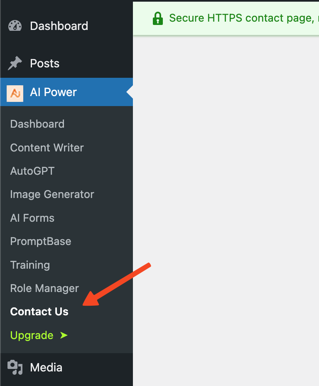
Task: Click the green padlock icon in the notice
Action: coord(158,18)
